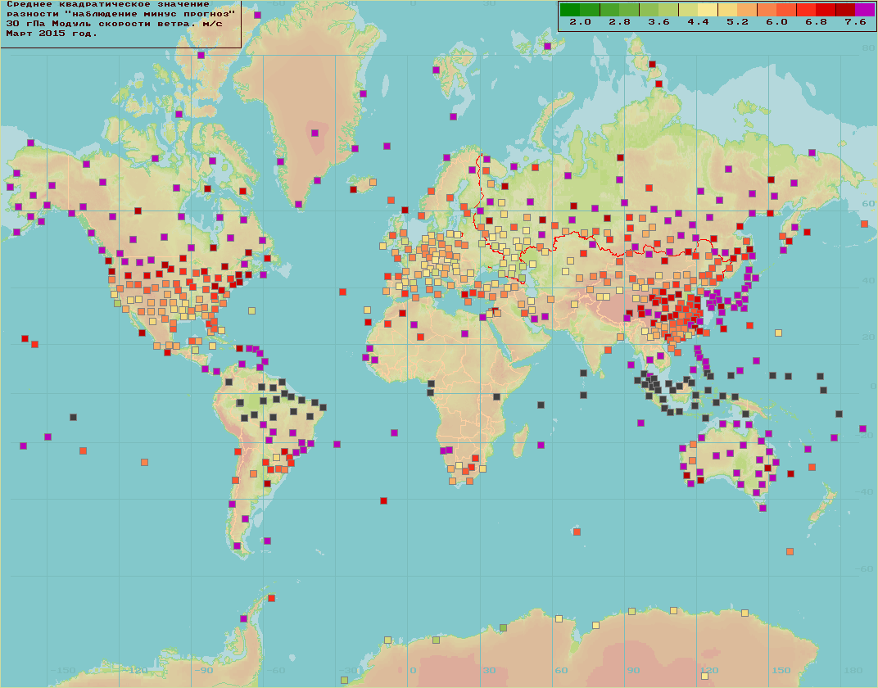Image resolution: width=878 pixels, height=688 pixels.
Task: Select the 7.6 legend value
Action: [x=855, y=22]
